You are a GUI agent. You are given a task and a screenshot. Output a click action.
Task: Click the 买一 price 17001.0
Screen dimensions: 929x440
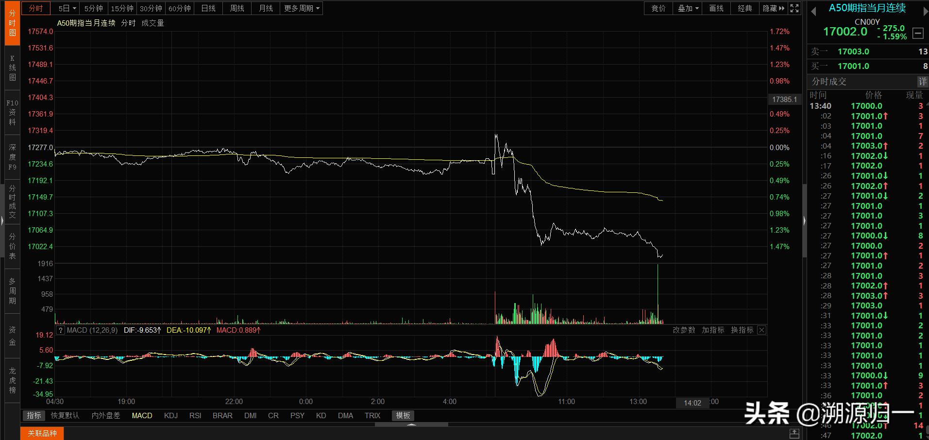click(853, 66)
